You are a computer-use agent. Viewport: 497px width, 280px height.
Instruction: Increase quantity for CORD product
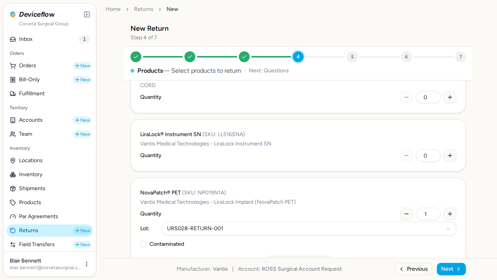(x=450, y=97)
